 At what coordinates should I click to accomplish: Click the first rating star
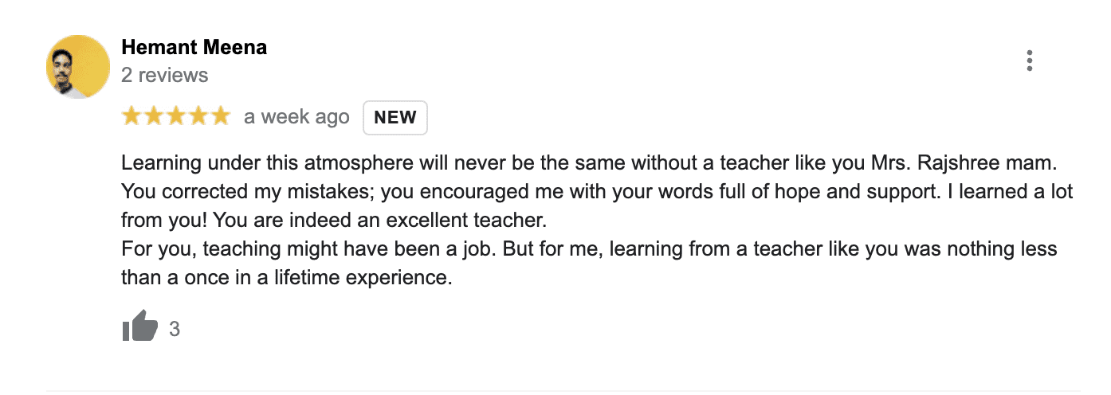point(132,117)
